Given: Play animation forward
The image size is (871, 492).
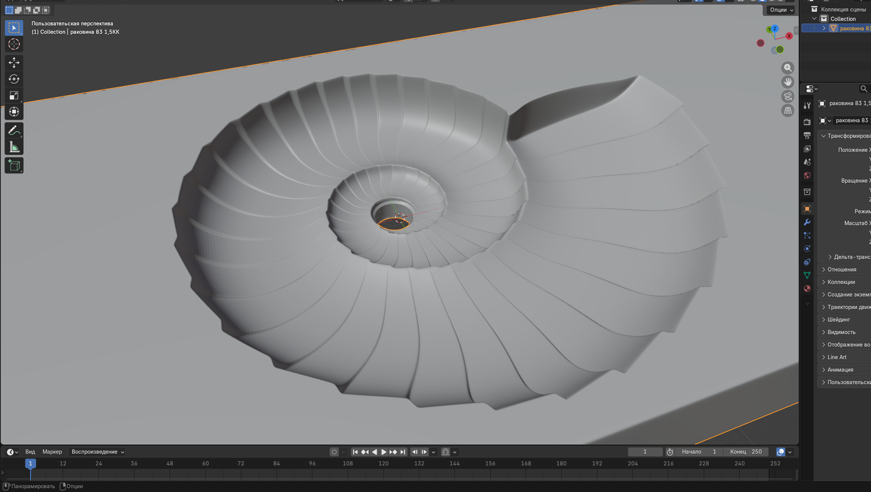Looking at the screenshot, I should [384, 452].
